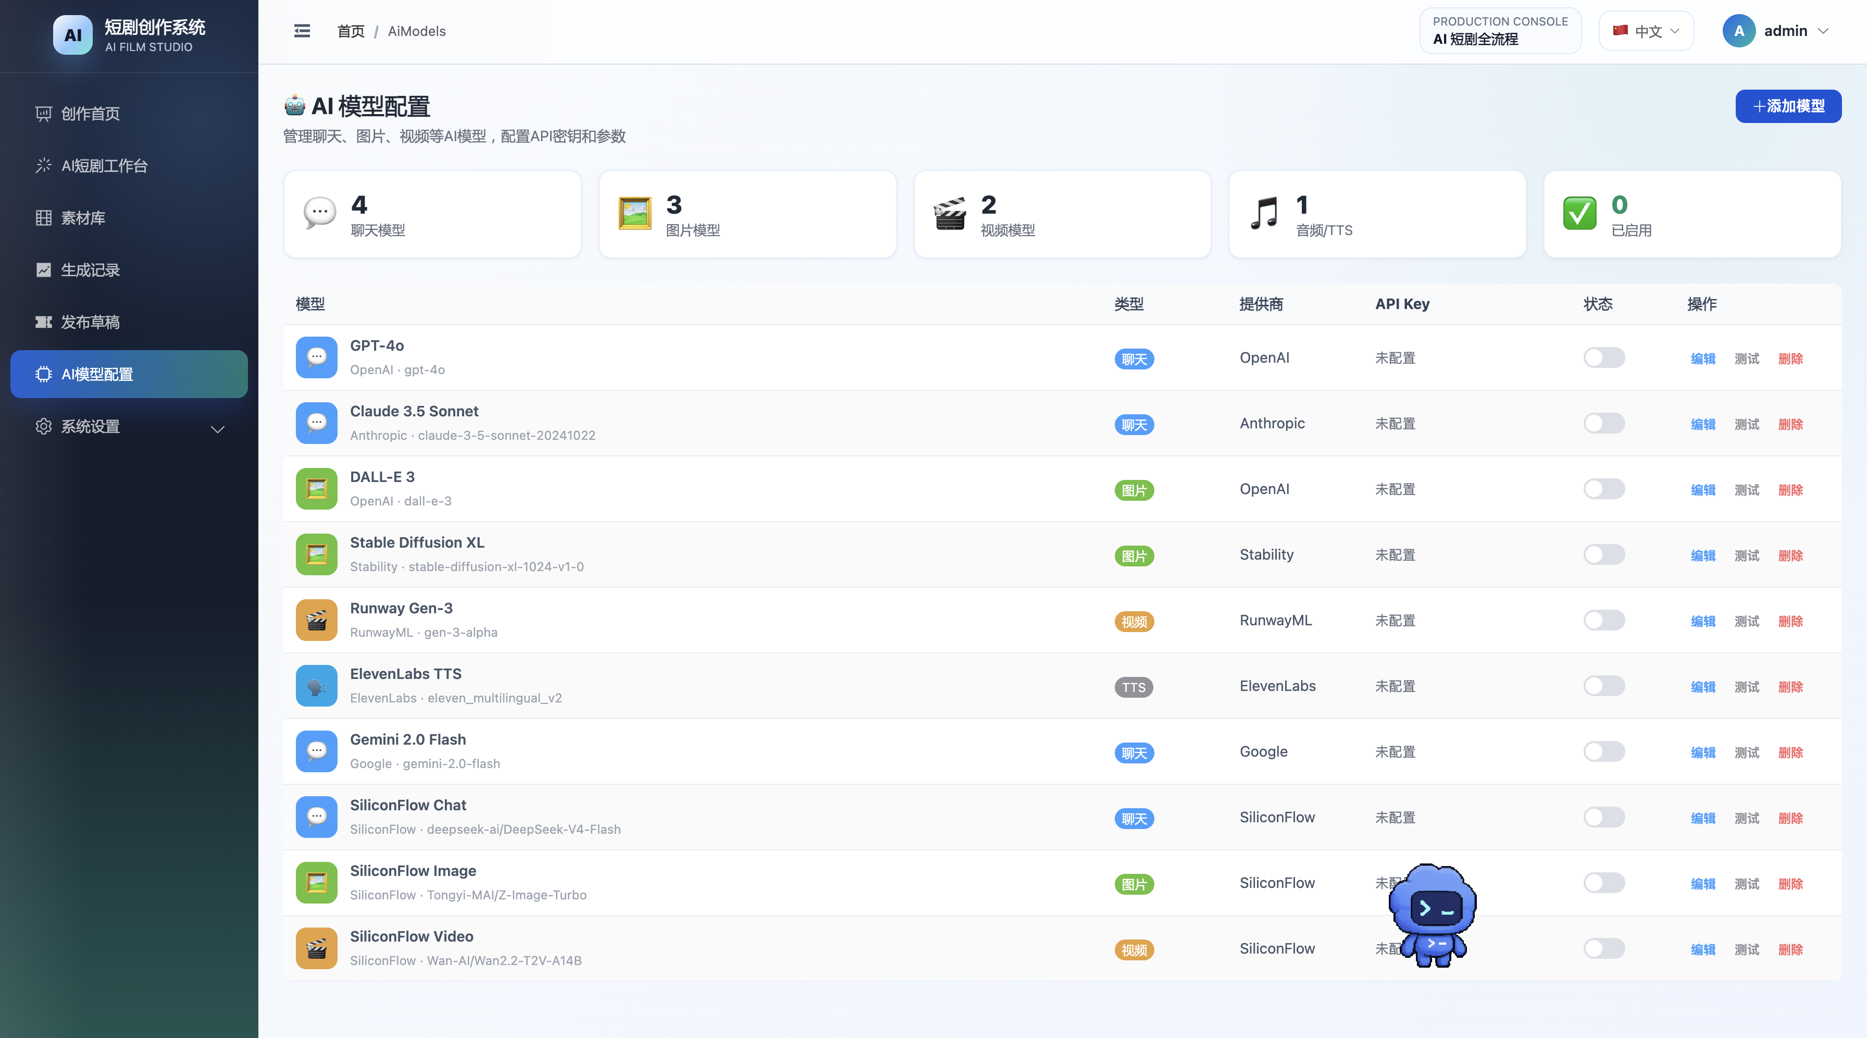Click the TTS type tag for ElevenLabs
The height and width of the screenshot is (1038, 1867).
(1134, 687)
